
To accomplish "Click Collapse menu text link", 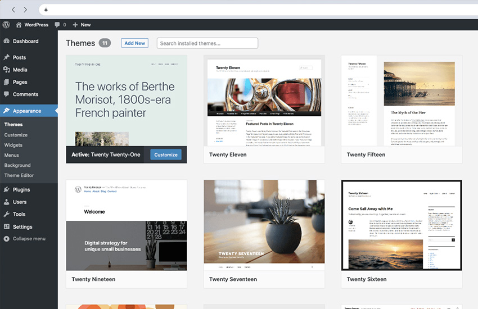I will (x=29, y=238).
